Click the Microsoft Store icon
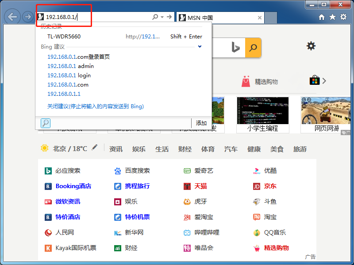The image size is (354, 265). pyautogui.click(x=315, y=80)
